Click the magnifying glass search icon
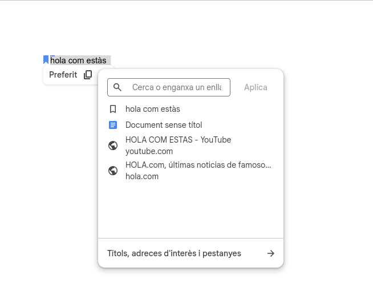Screen dimensions: 373x307 click(x=117, y=87)
